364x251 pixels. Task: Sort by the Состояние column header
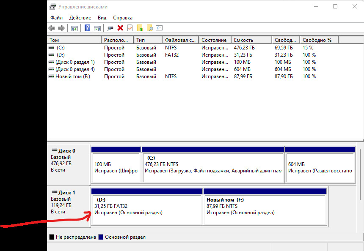click(215, 40)
